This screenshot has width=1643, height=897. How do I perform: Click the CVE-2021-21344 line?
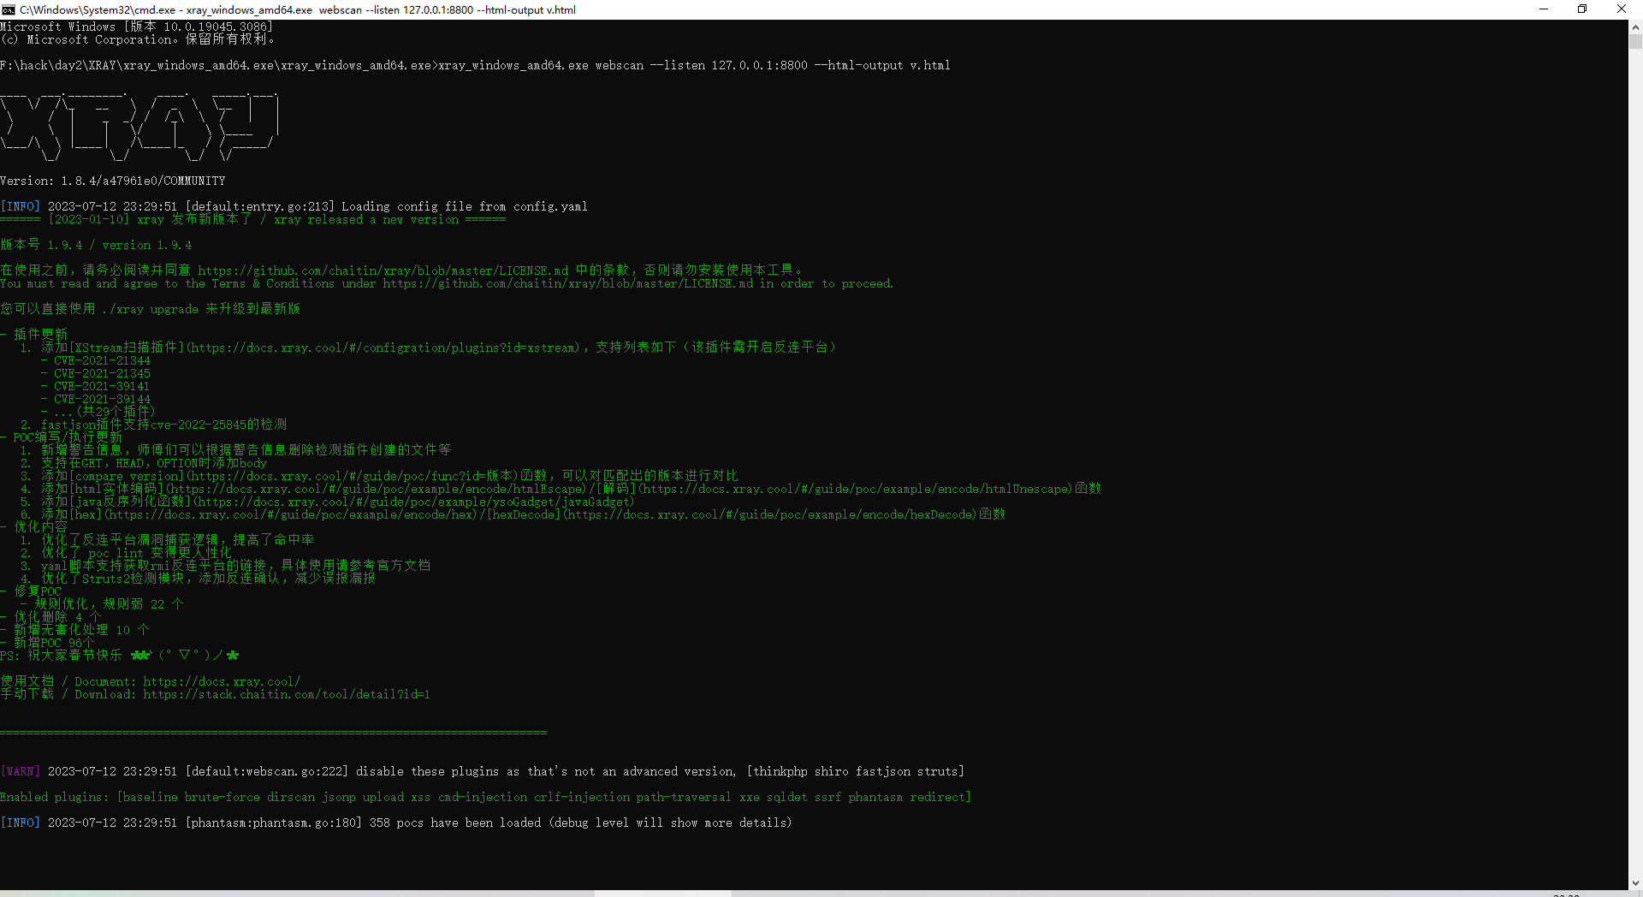click(x=96, y=360)
